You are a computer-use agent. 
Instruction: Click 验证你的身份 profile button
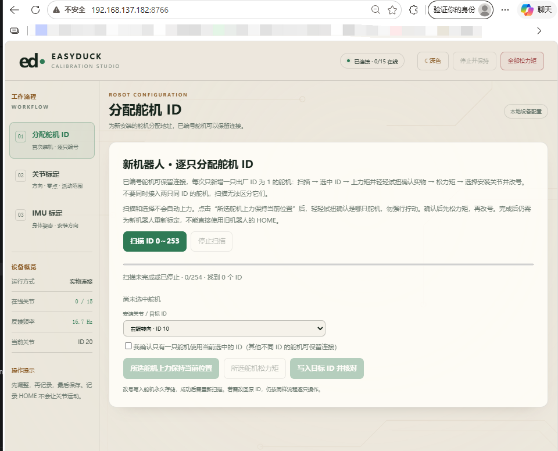[460, 10]
